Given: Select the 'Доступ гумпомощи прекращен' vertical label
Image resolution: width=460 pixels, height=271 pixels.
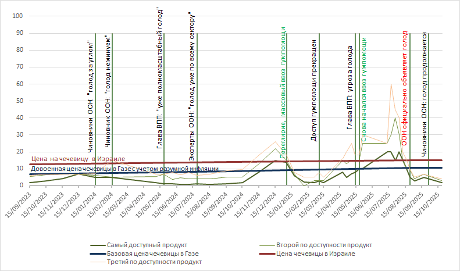Looking at the screenshot, I should tap(313, 91).
